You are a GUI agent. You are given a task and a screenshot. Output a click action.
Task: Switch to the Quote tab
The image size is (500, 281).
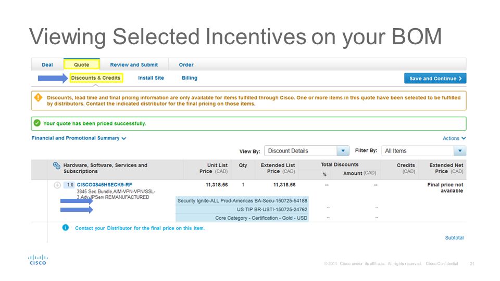82,65
